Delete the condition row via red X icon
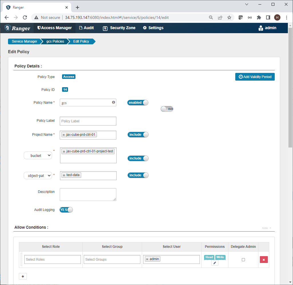The width and height of the screenshot is (293, 285). 264,259
